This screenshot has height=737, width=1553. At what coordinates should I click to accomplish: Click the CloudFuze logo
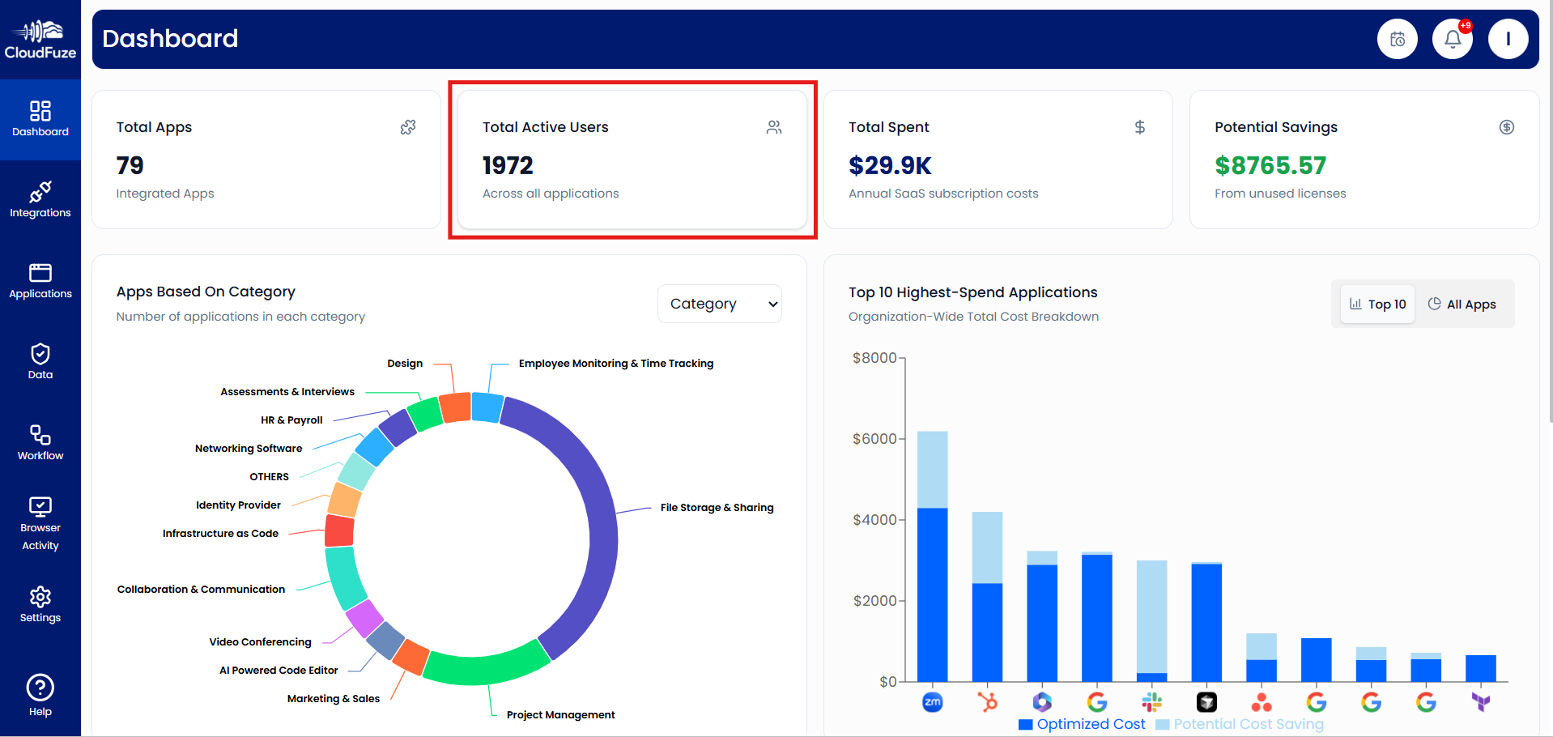click(x=40, y=38)
